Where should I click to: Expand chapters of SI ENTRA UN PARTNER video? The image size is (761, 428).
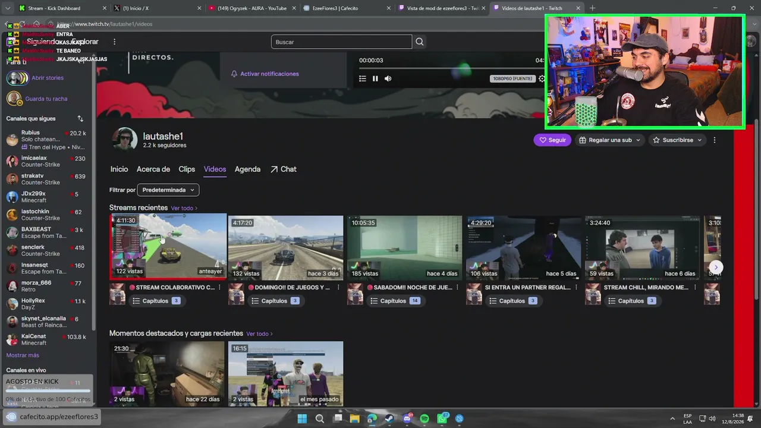tap(512, 301)
